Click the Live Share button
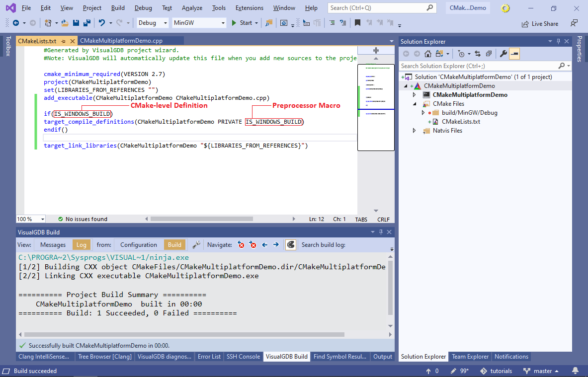This screenshot has height=377, width=588. 540,23
